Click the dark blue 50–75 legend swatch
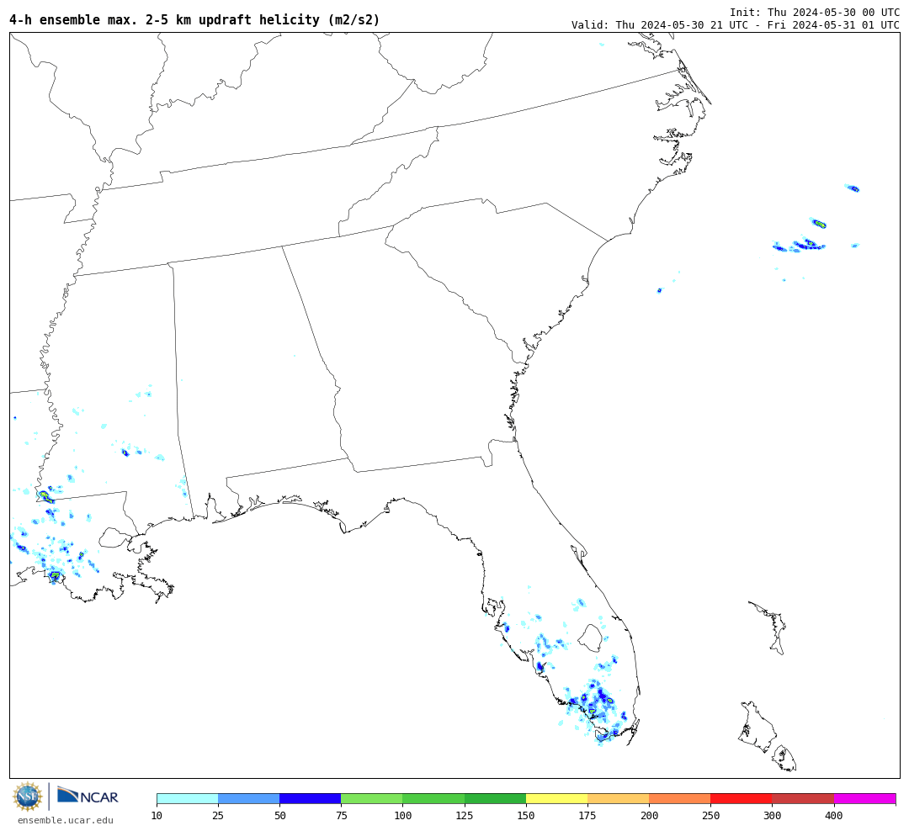The image size is (909, 831). [x=310, y=798]
